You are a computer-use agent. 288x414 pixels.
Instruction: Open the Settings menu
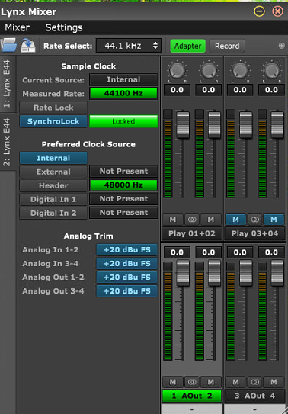click(x=64, y=27)
